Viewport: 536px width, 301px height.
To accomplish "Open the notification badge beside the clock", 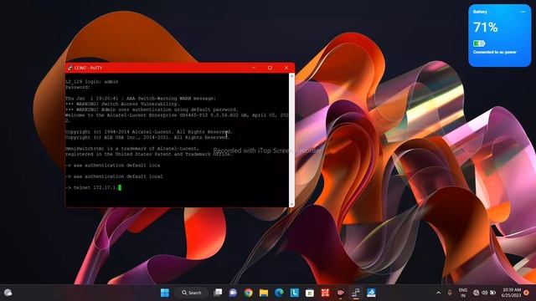I will [x=527, y=293].
